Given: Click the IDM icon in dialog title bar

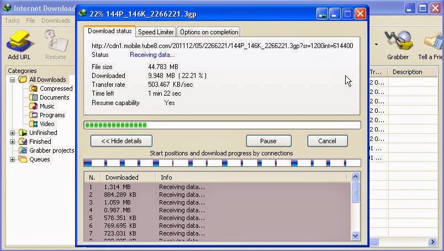Looking at the screenshot, I should click(x=82, y=13).
